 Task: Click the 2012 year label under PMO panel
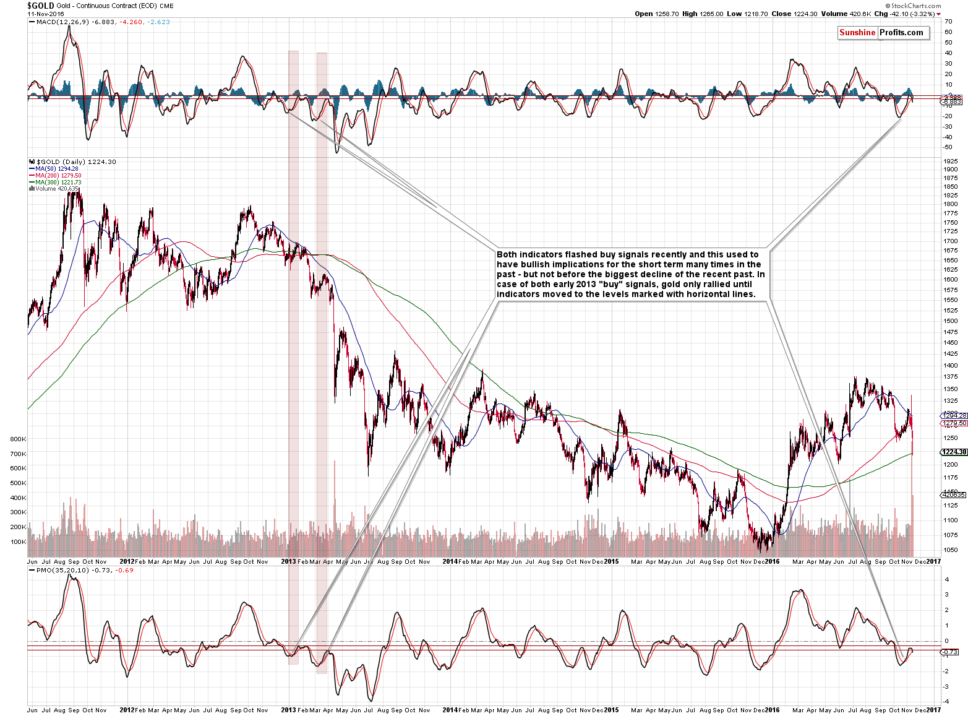pyautogui.click(x=127, y=710)
